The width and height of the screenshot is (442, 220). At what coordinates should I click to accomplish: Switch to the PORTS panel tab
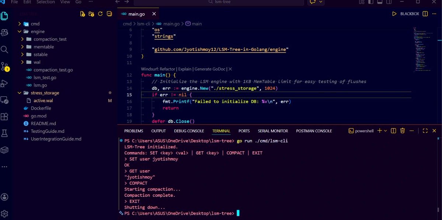[x=244, y=131]
